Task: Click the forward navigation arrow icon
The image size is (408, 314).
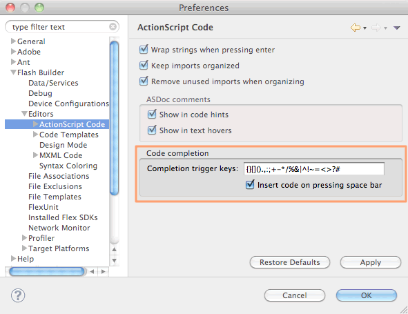Action: click(376, 28)
